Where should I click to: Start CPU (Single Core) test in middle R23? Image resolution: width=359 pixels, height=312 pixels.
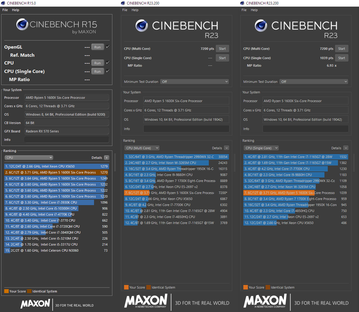click(x=222, y=58)
